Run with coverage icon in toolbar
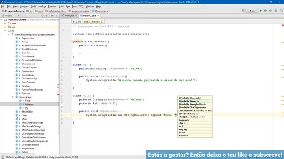 pyautogui.click(x=270, y=11)
